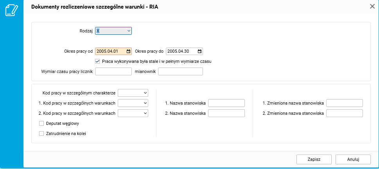Click the 2. Nazwa stanowiska text box
379x169 pixels.
pos(226,113)
